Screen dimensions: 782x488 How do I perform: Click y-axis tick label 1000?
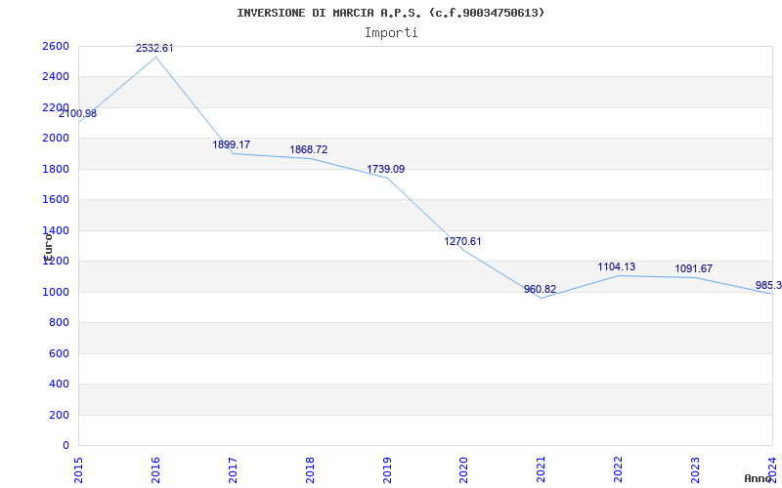[x=56, y=292]
